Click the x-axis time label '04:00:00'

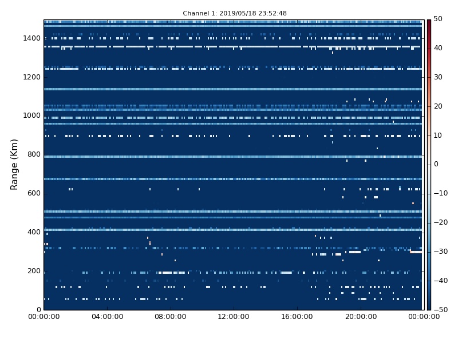click(x=107, y=317)
